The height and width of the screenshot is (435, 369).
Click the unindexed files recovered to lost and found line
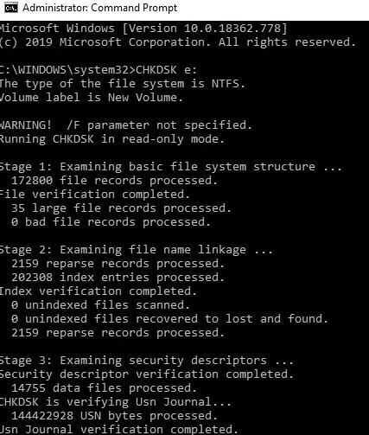pos(169,319)
